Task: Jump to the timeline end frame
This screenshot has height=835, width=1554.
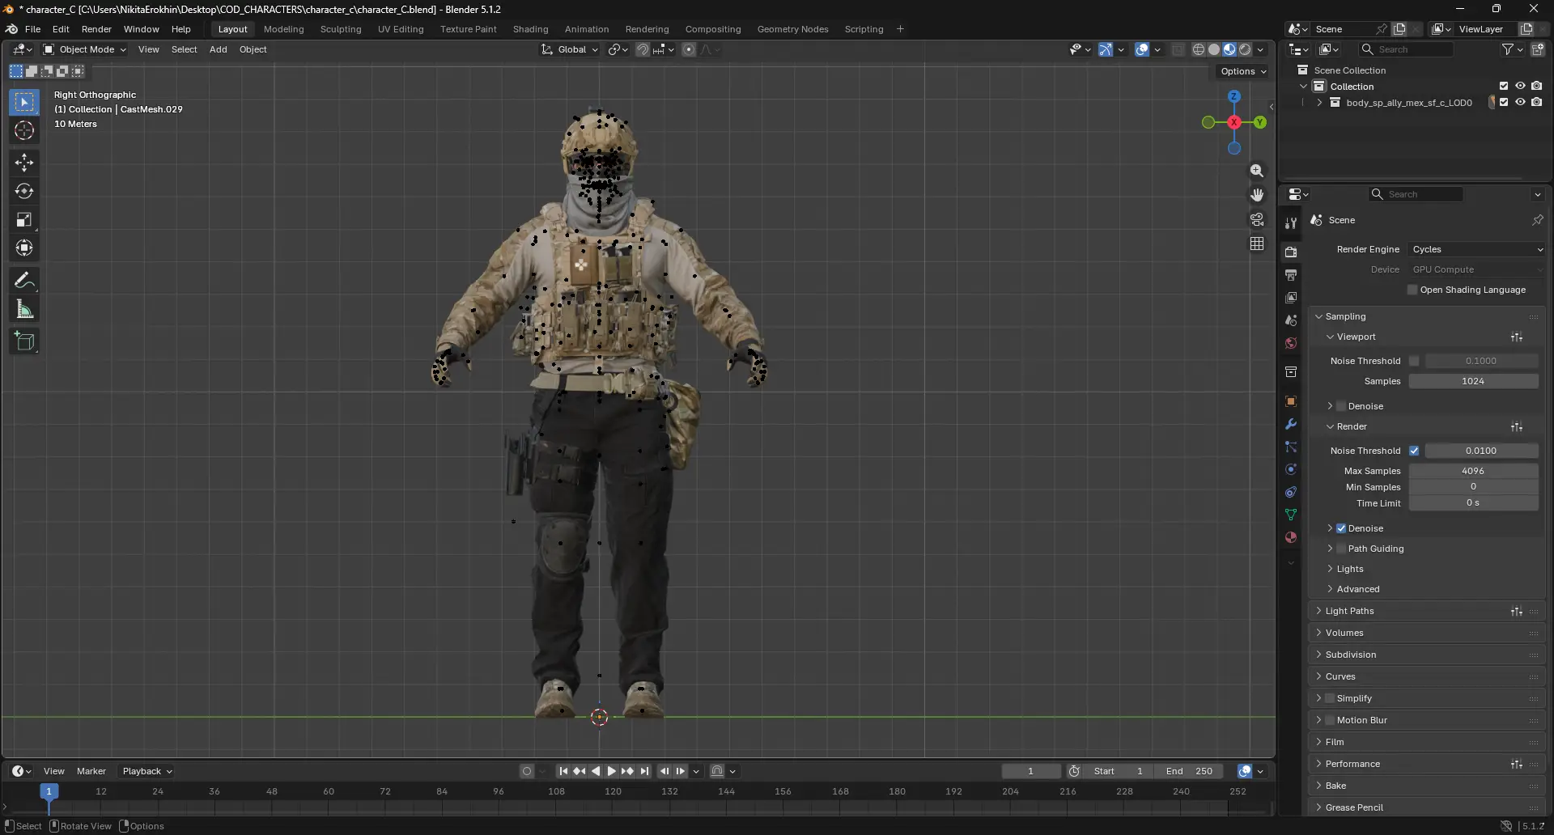Action: (x=645, y=771)
